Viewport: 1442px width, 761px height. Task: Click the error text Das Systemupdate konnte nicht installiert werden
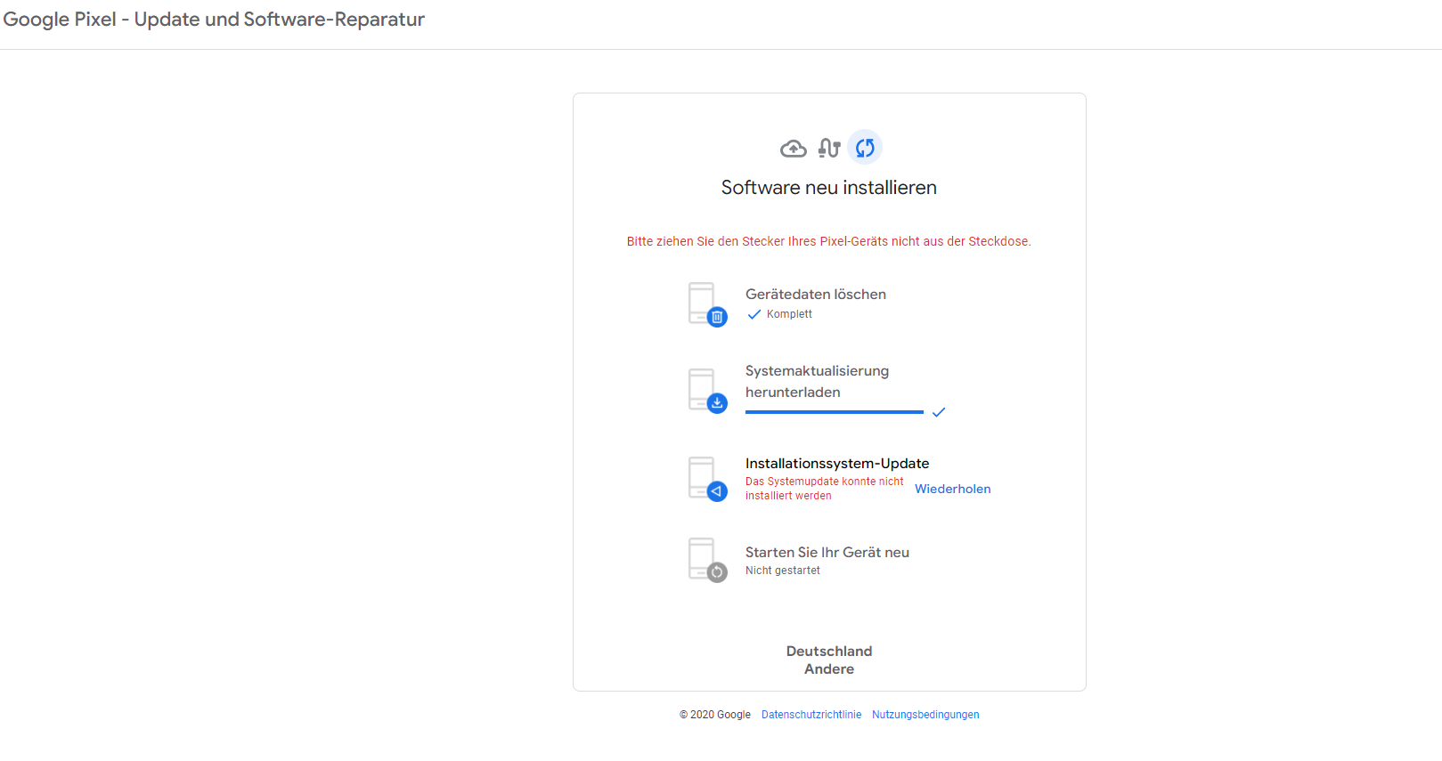click(825, 489)
